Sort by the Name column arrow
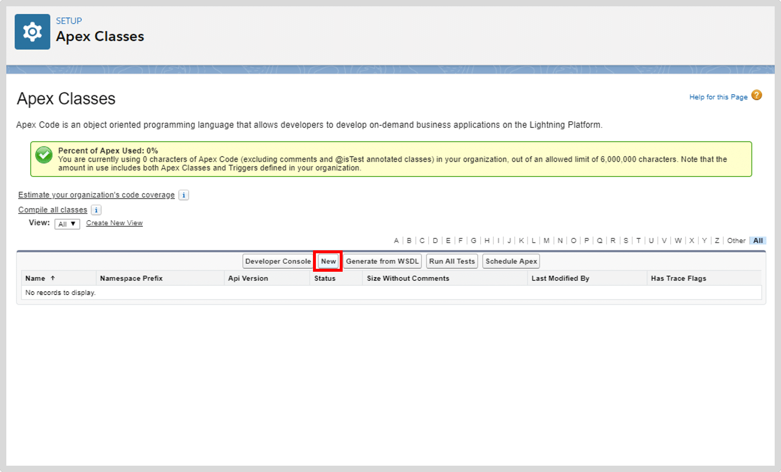The width and height of the screenshot is (781, 472). [53, 278]
